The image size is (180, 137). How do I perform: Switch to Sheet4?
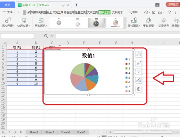point(65,132)
